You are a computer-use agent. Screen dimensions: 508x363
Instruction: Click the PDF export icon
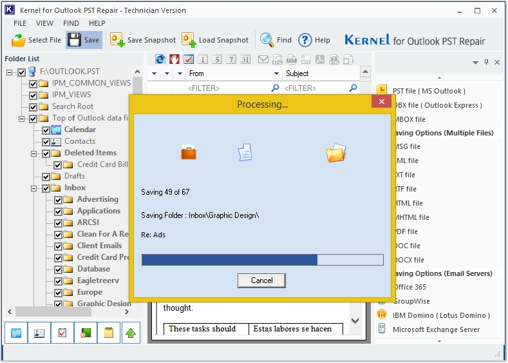[320, 59]
